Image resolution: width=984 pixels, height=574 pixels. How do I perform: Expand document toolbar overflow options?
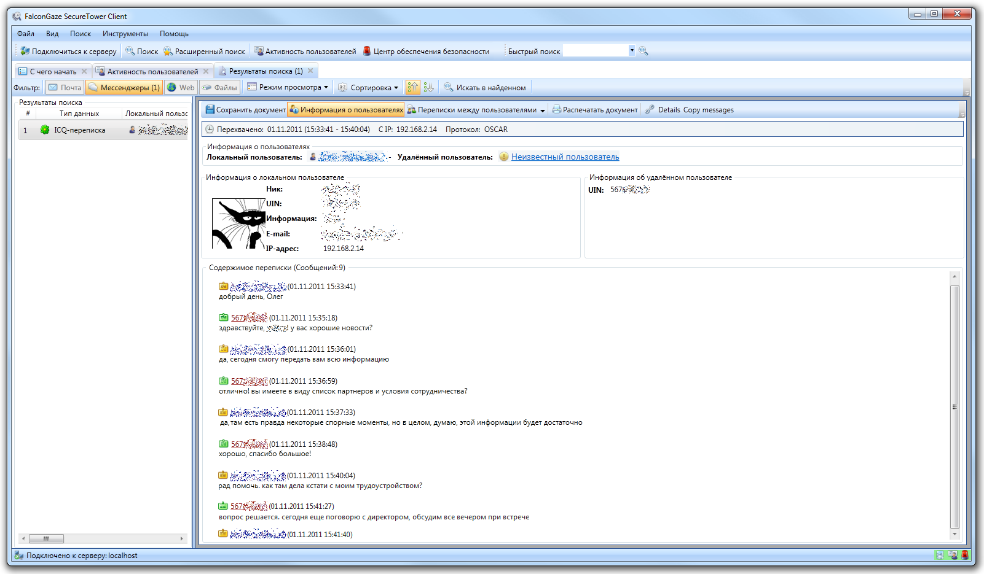point(962,114)
